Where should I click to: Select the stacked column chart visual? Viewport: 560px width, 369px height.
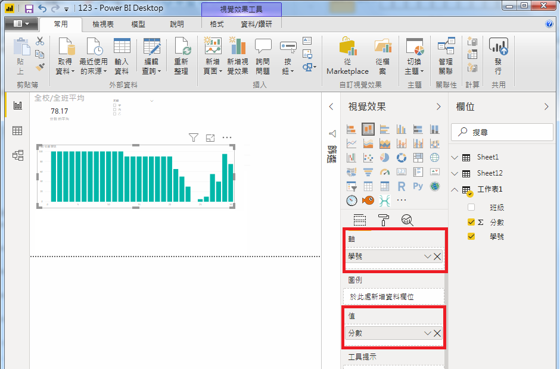pyautogui.click(x=368, y=129)
